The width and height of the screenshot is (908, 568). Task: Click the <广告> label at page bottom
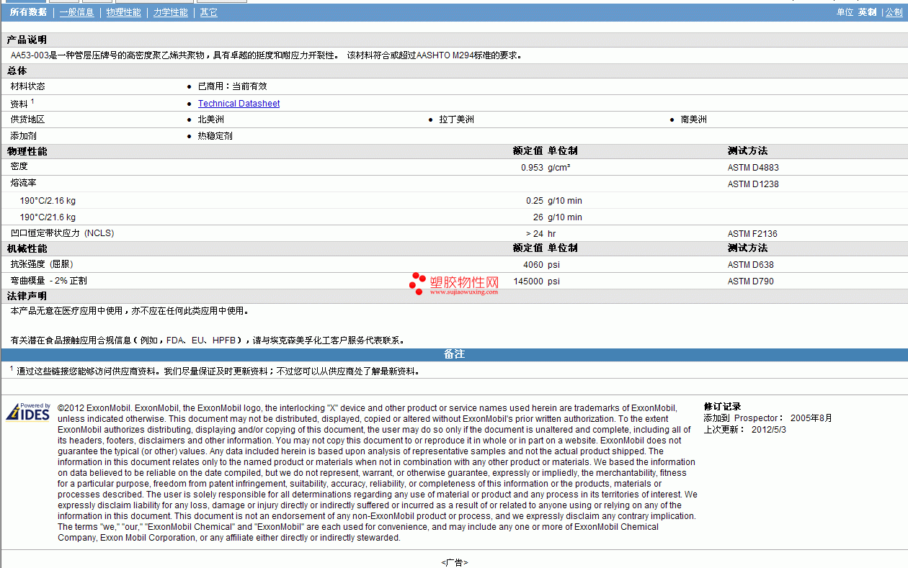tap(454, 562)
